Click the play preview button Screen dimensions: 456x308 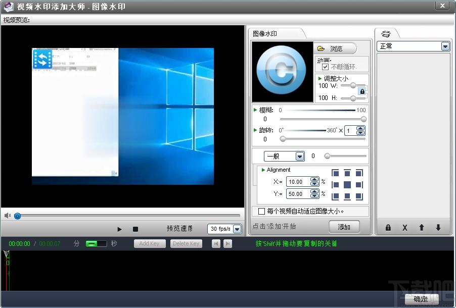119,229
